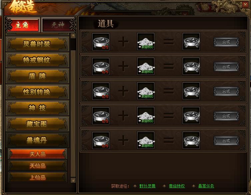Screen dimensions: 251x195
Task: Click the material bowl icon in fourth recipe row
Action: (x=101, y=116)
